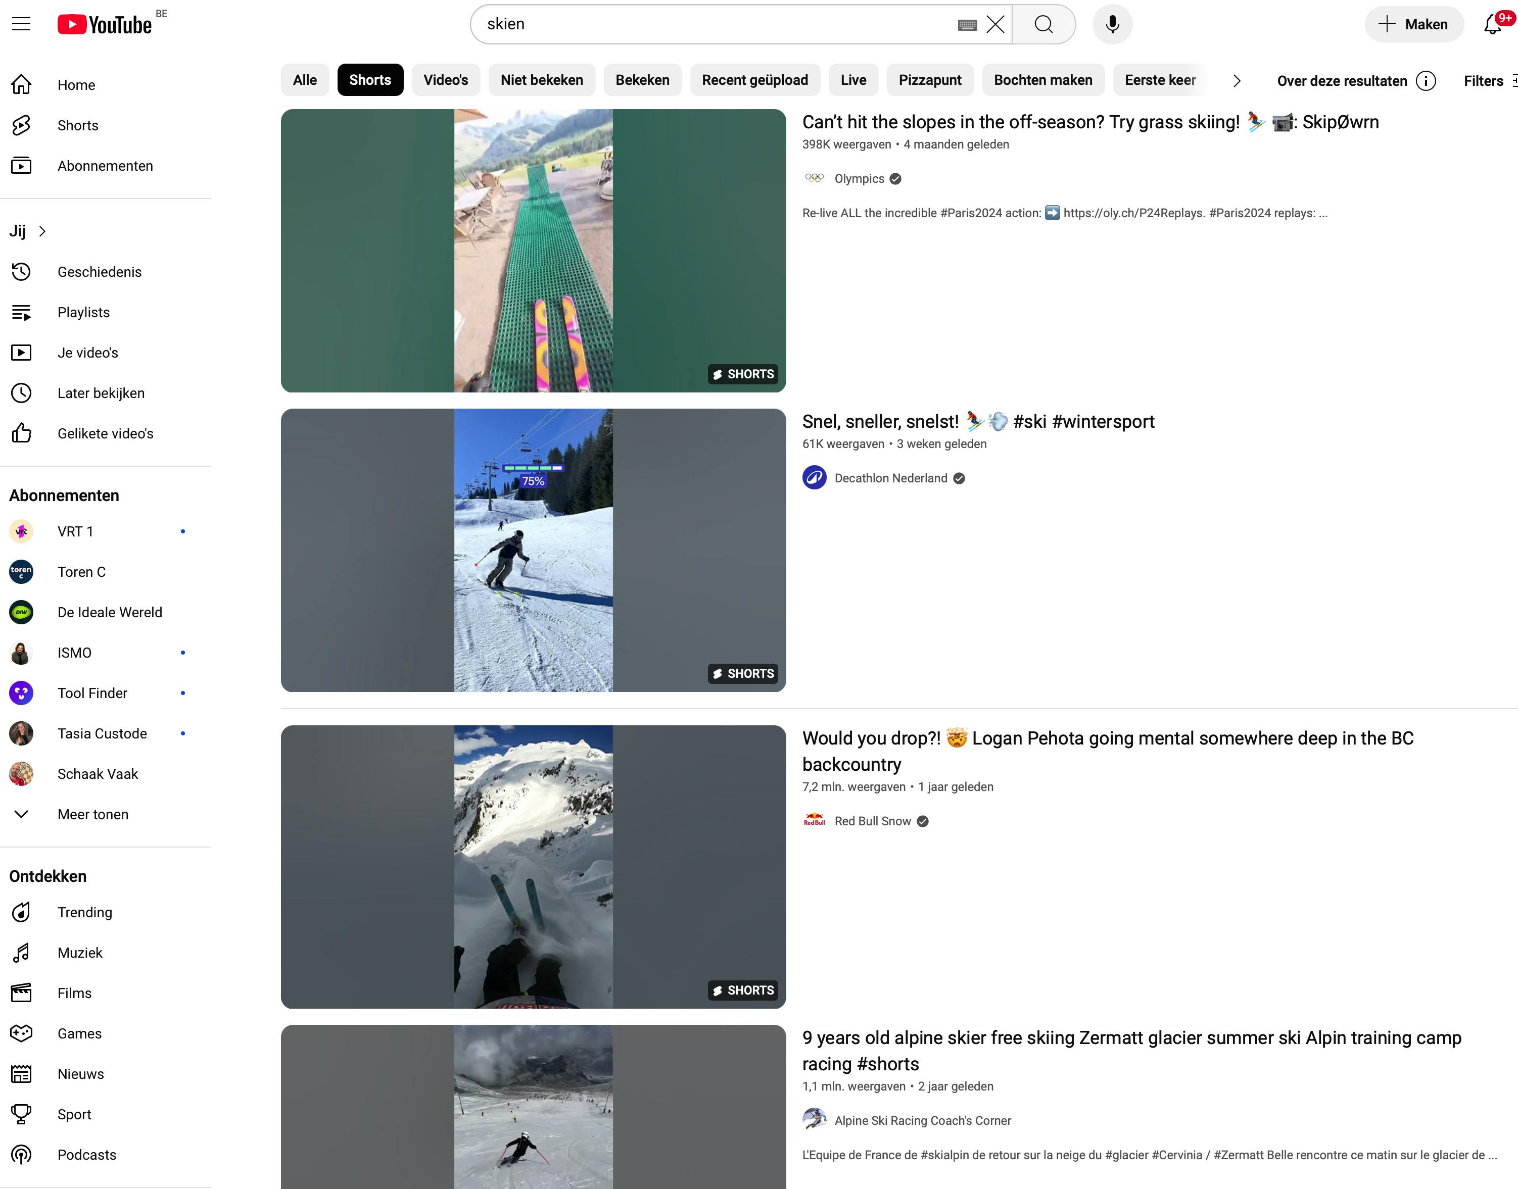
Task: Enable the Recent geüpload chip
Action: [x=754, y=80]
